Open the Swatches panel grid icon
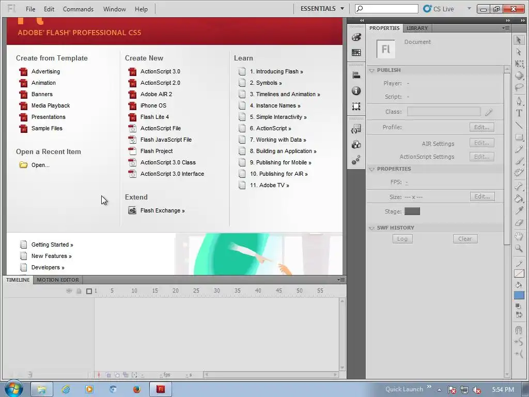Image resolution: width=529 pixels, height=397 pixels. [356, 52]
